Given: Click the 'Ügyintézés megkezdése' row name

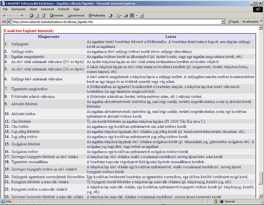Looking at the screenshot, I should click(29, 89).
